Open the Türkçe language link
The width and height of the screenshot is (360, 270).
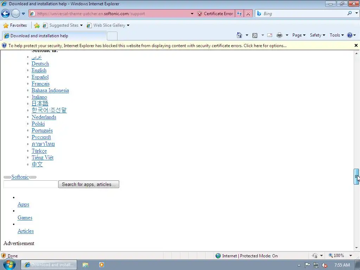tap(39, 151)
